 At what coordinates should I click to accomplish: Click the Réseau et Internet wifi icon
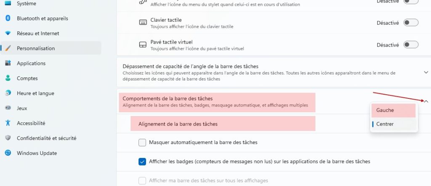(x=8, y=34)
